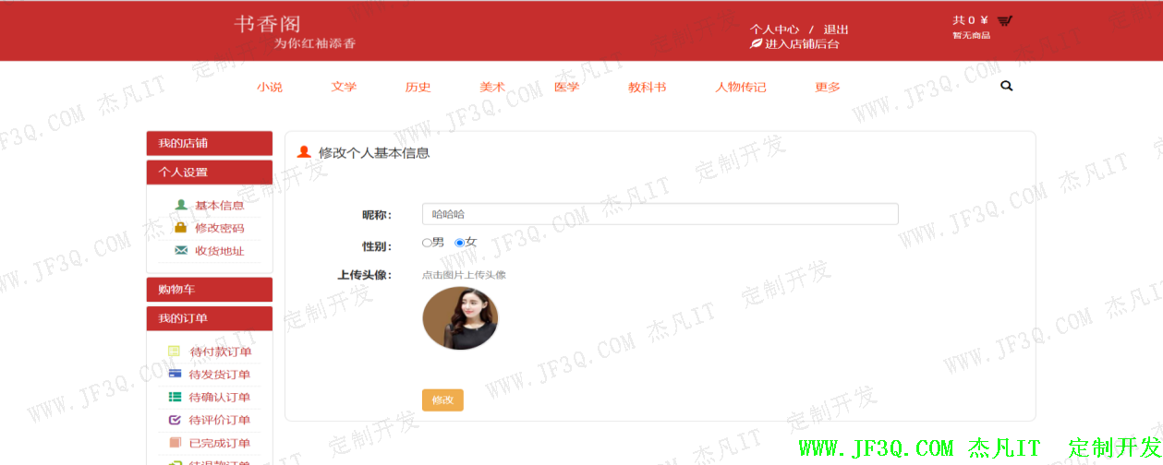Image resolution: width=1163 pixels, height=465 pixels.
Task: Expand the 更多 category menu
Action: click(x=827, y=87)
